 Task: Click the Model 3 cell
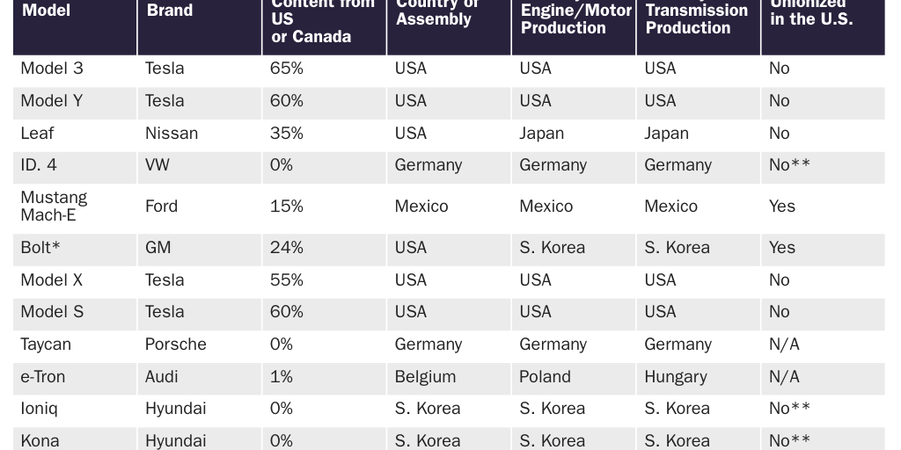pyautogui.click(x=52, y=69)
